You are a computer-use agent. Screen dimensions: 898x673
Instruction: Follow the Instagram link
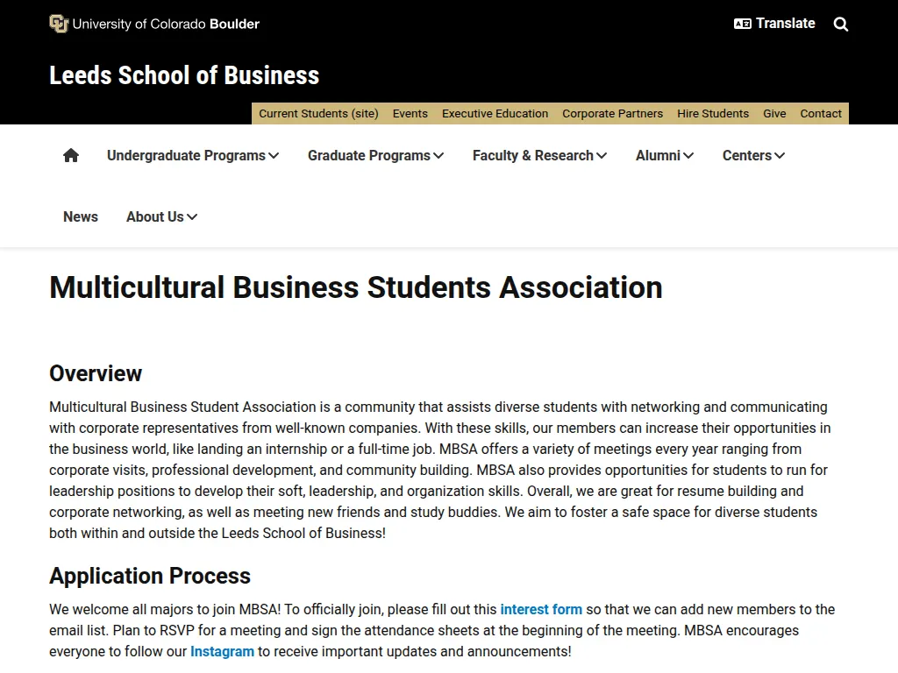click(x=222, y=652)
